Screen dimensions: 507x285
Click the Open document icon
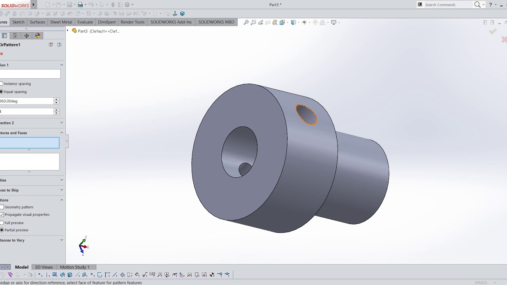(58, 5)
